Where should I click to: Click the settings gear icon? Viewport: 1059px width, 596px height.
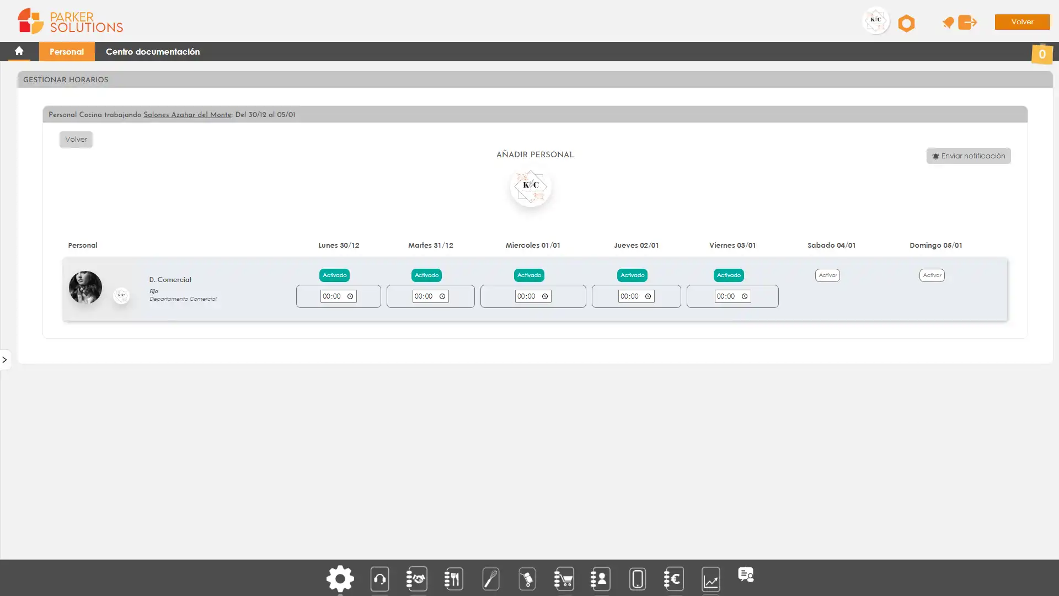tap(339, 578)
